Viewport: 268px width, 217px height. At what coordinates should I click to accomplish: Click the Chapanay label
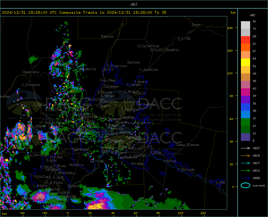click(127, 117)
